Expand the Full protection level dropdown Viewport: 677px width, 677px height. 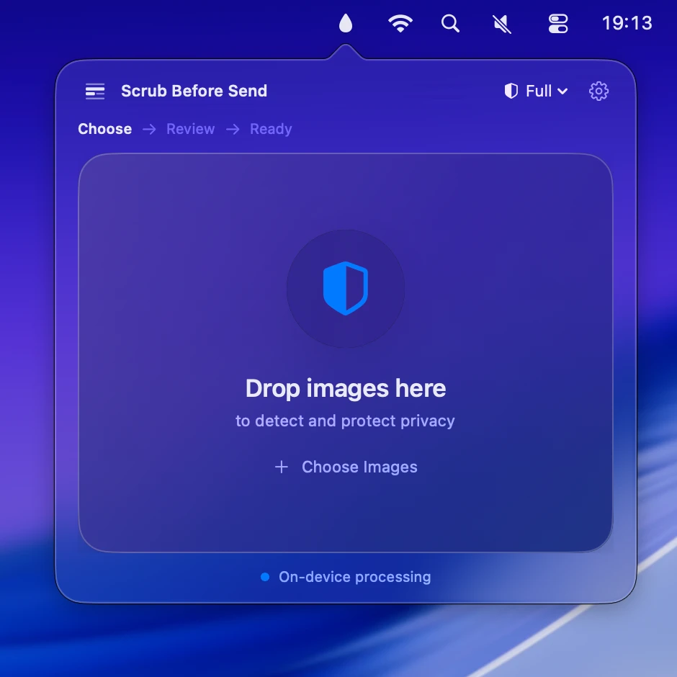pyautogui.click(x=536, y=91)
